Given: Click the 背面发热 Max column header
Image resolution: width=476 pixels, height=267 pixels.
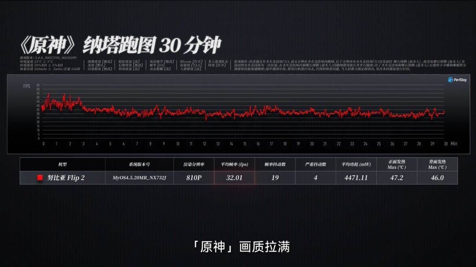Looking at the screenshot, I should 438,164.
